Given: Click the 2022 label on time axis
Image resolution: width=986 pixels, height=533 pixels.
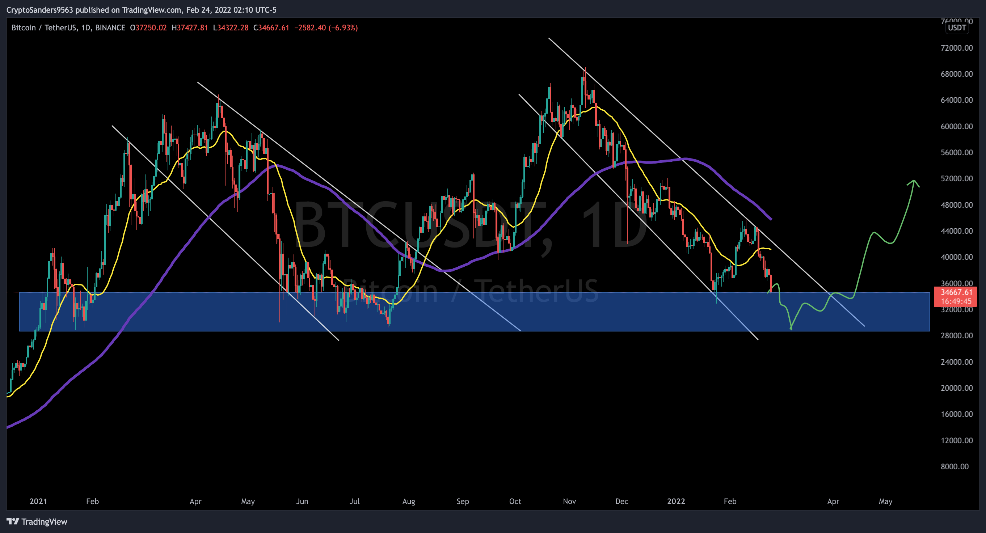Looking at the screenshot, I should [x=676, y=501].
